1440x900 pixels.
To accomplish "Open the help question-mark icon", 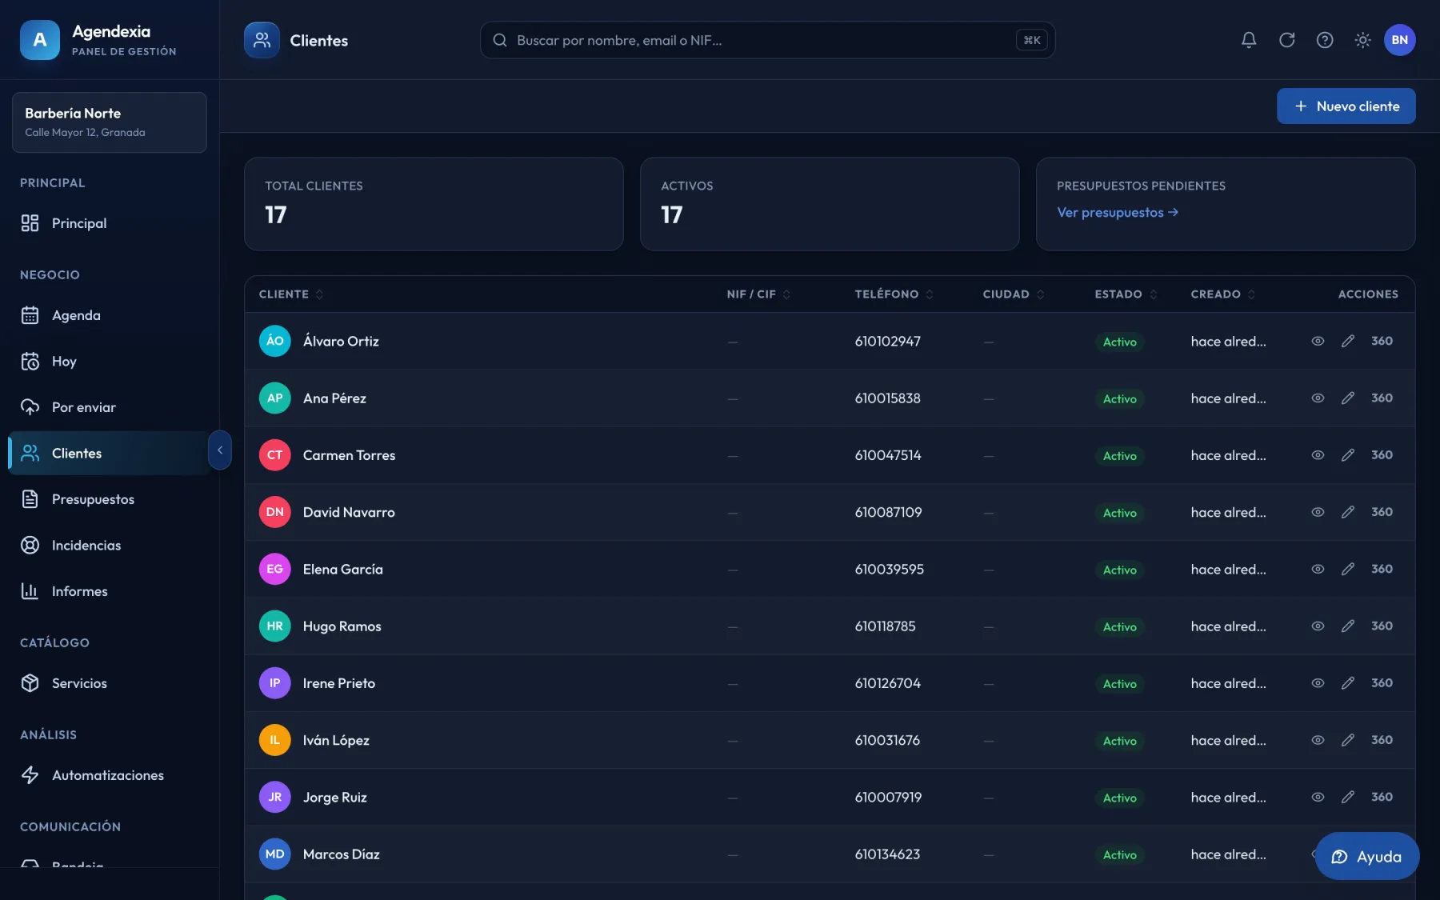I will point(1325,40).
